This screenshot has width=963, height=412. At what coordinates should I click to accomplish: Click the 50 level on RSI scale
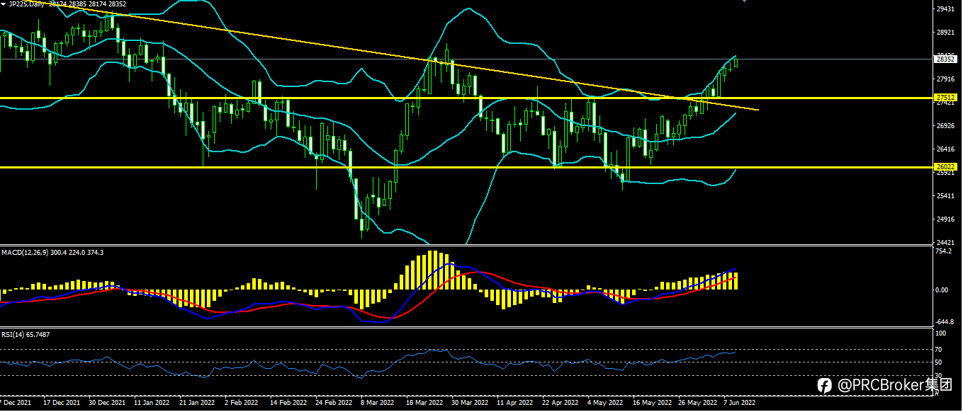tap(940, 362)
